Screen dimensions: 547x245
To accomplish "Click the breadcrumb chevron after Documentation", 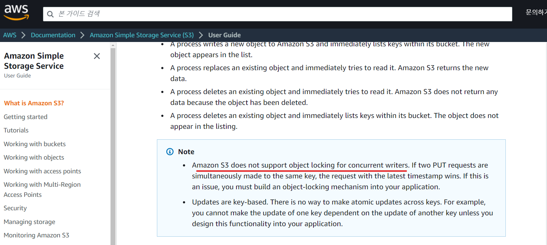I will (82, 35).
